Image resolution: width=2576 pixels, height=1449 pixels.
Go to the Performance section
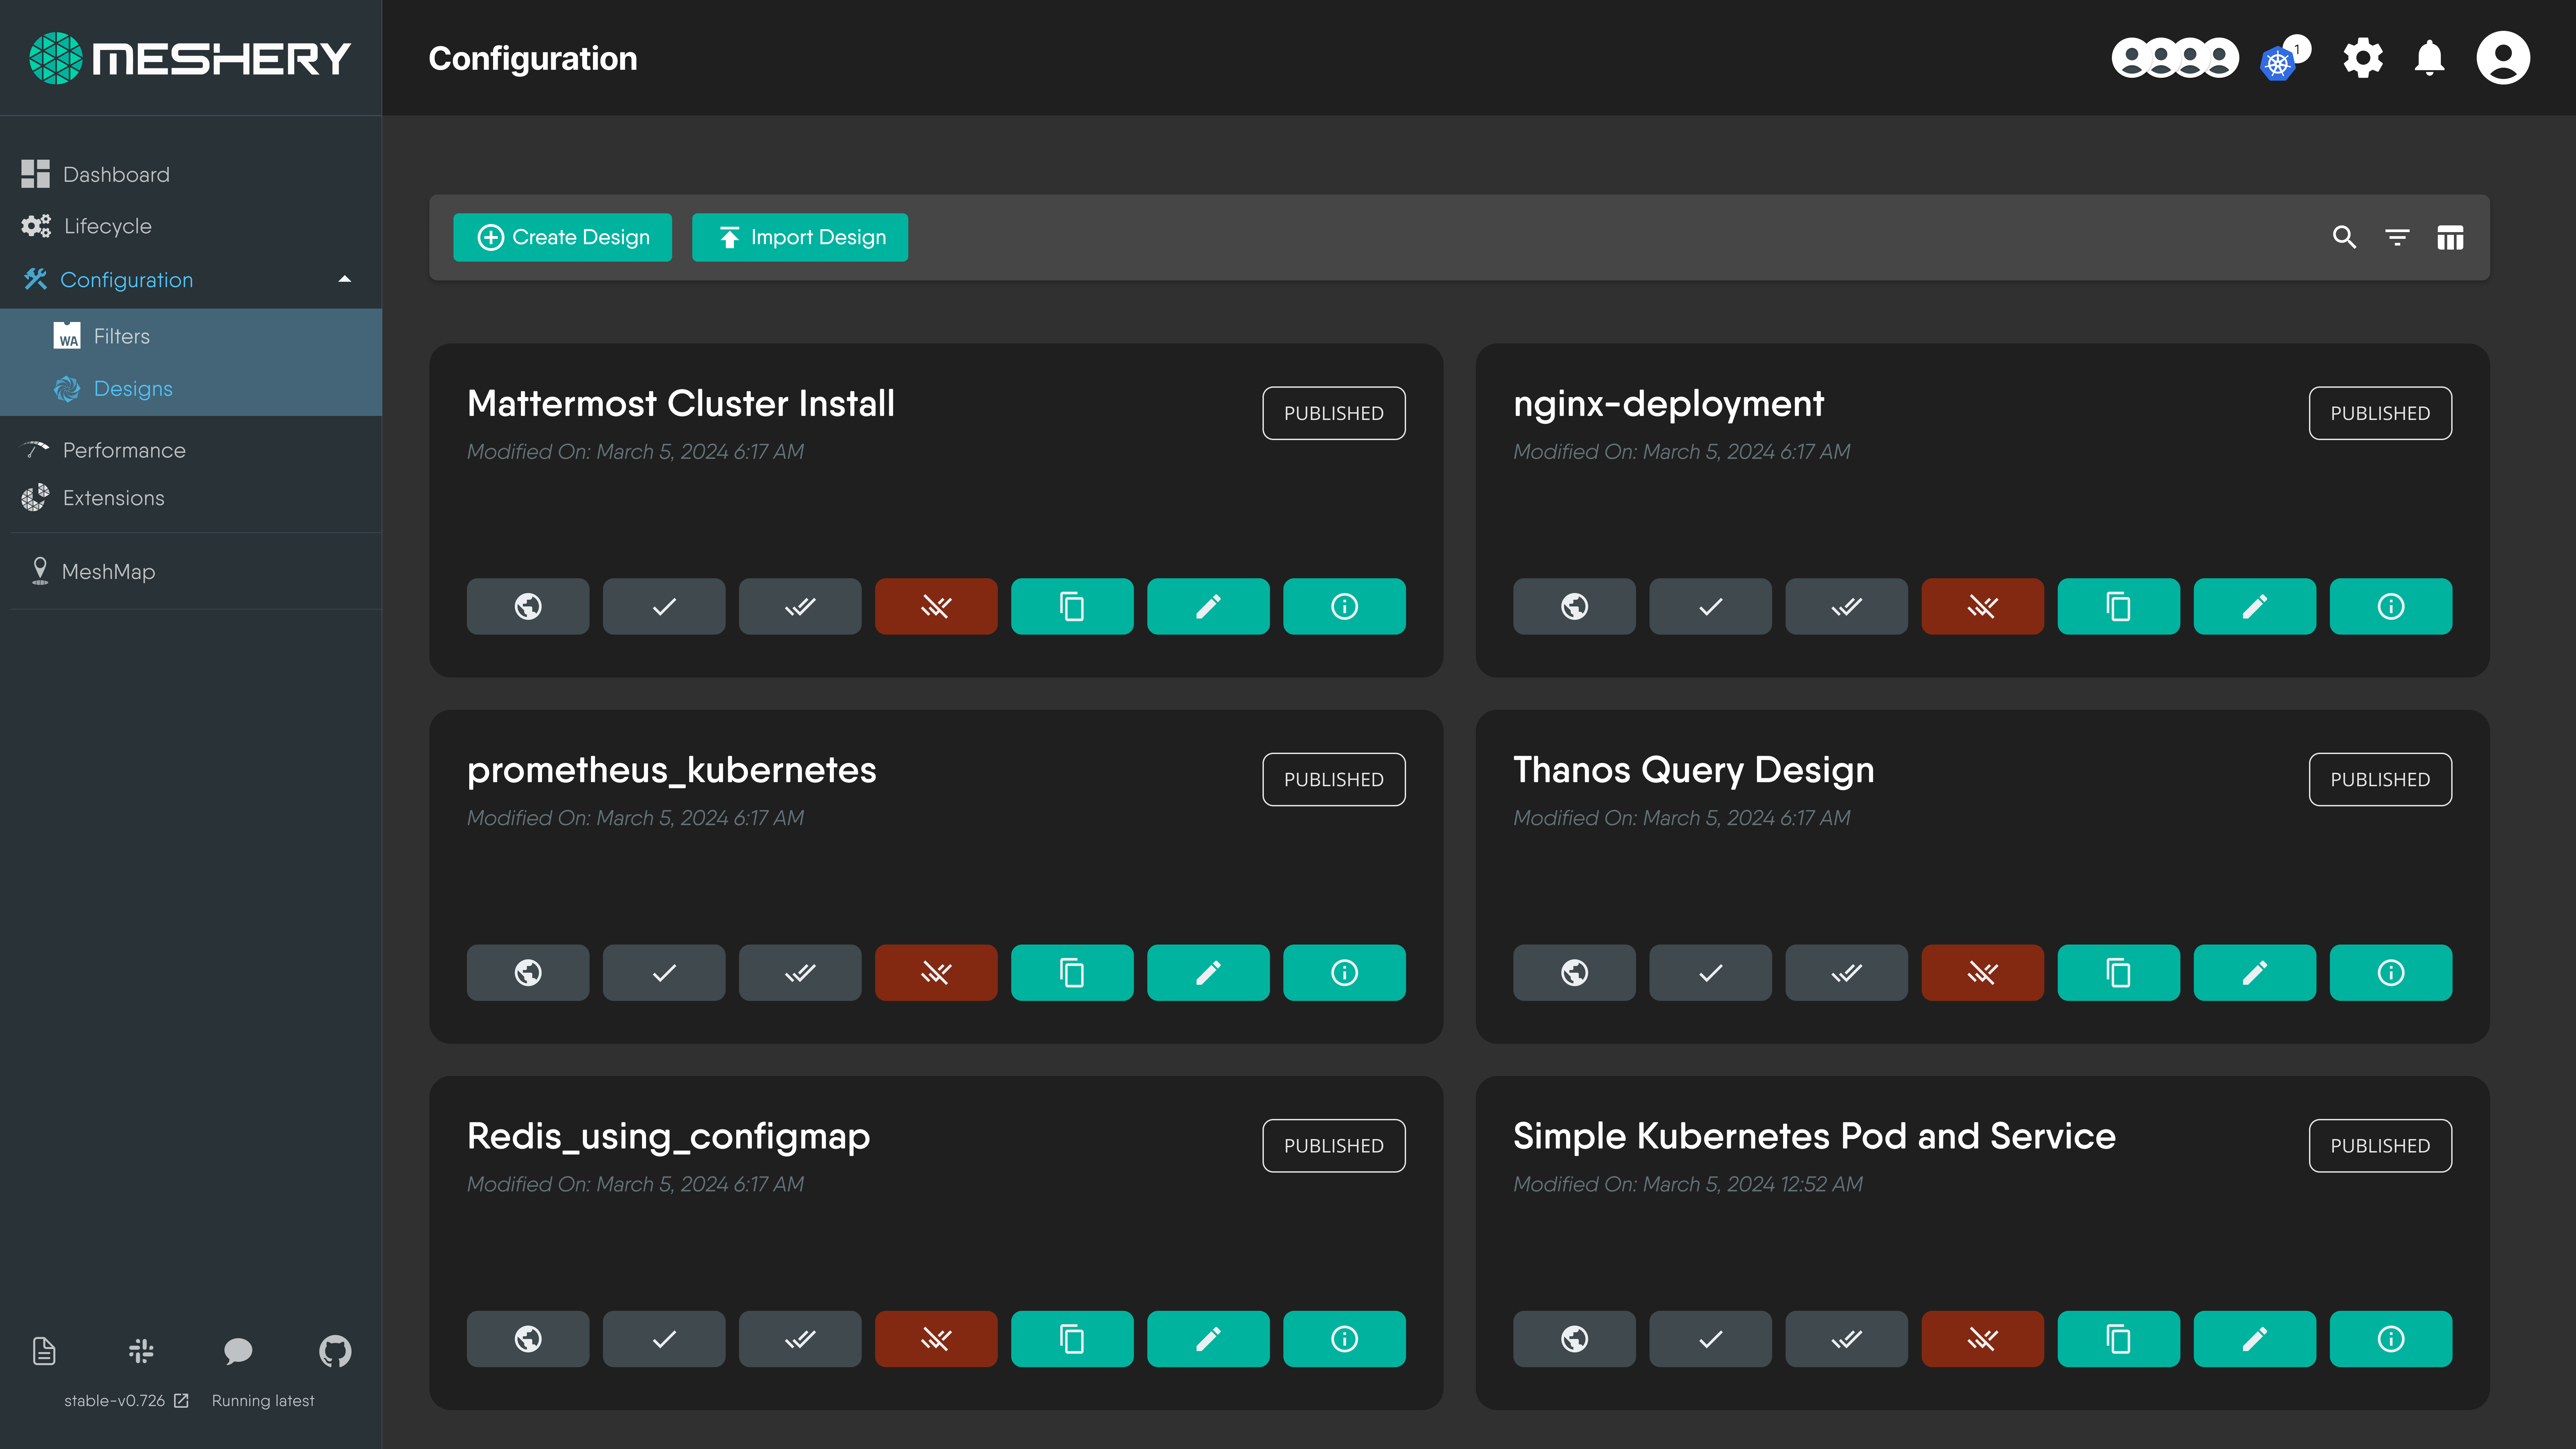124,450
